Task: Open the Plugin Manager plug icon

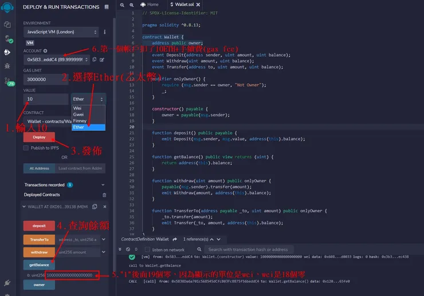Action: [7, 283]
